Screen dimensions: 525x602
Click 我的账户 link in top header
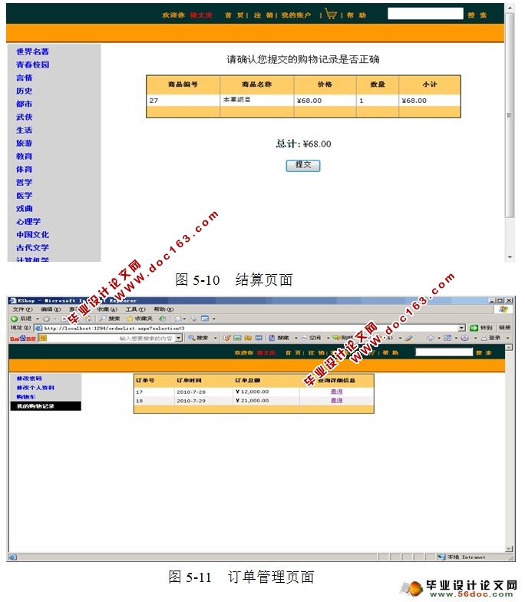coord(296,15)
